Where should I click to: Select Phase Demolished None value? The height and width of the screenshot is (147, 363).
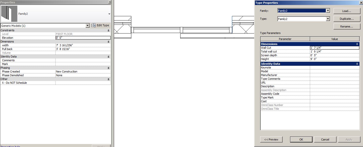click(83, 75)
